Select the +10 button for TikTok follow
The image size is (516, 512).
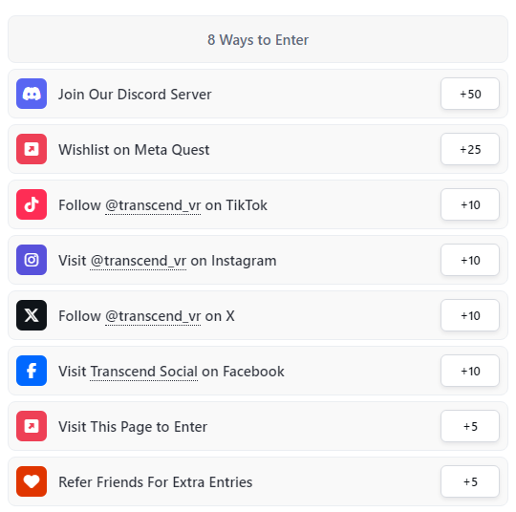(x=470, y=204)
